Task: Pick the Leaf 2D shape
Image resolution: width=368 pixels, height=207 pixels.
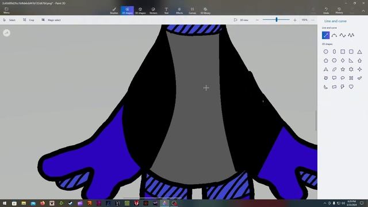Action: [x=334, y=69]
